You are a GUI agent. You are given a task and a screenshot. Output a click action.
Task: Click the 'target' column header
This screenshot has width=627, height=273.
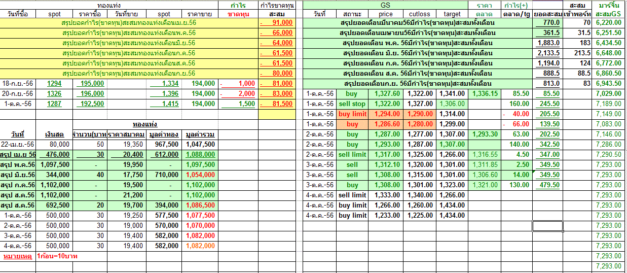coord(451,14)
